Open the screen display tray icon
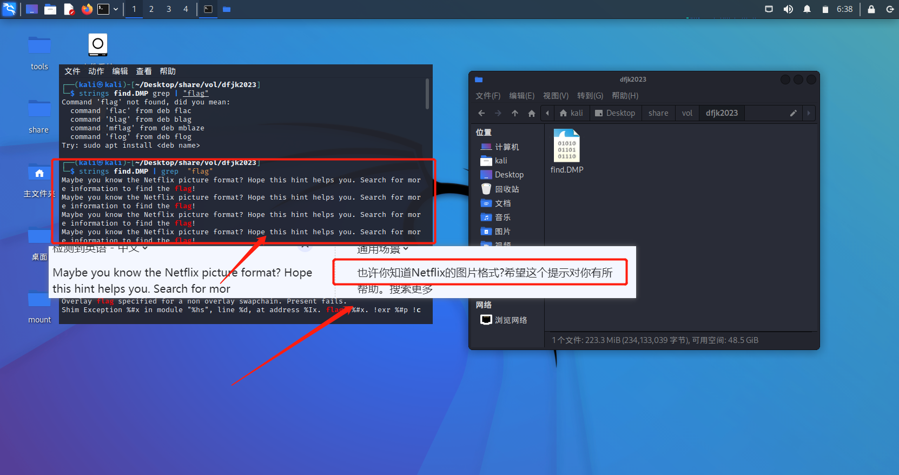This screenshot has height=475, width=899. (x=769, y=9)
